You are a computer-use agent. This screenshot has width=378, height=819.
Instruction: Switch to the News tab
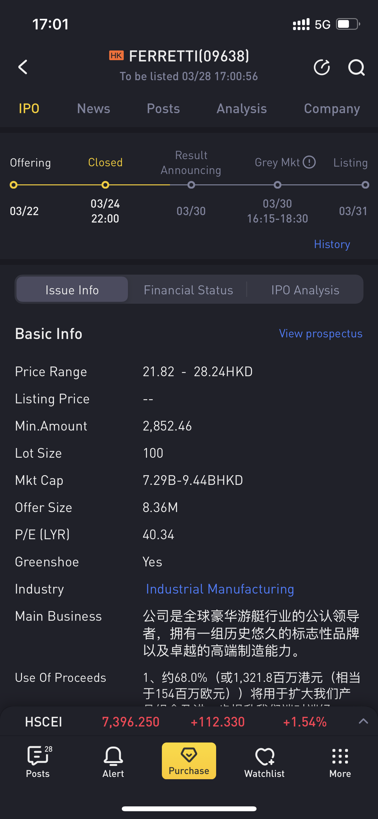pyautogui.click(x=94, y=109)
